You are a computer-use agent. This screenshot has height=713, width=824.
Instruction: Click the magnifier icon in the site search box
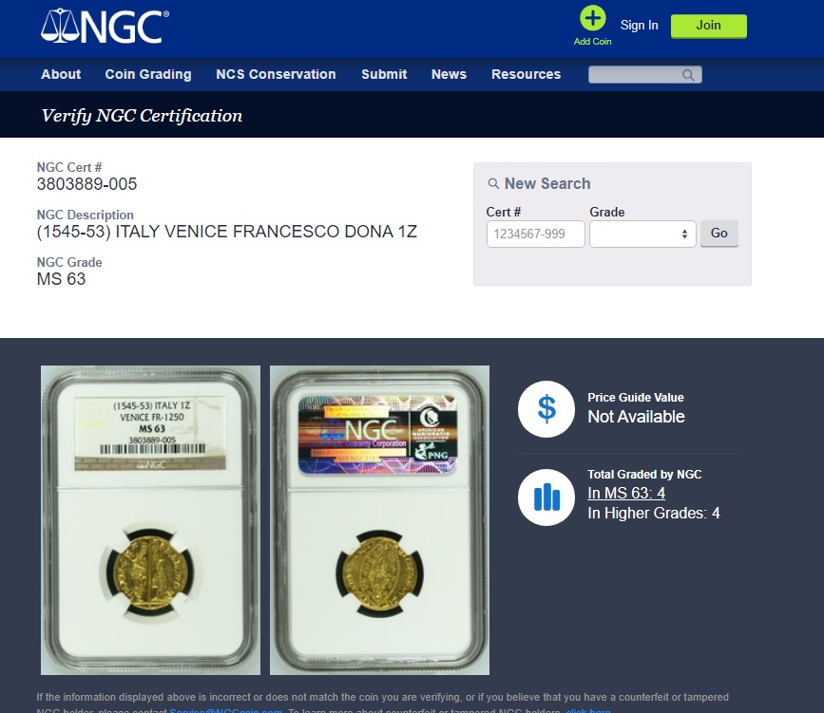688,75
